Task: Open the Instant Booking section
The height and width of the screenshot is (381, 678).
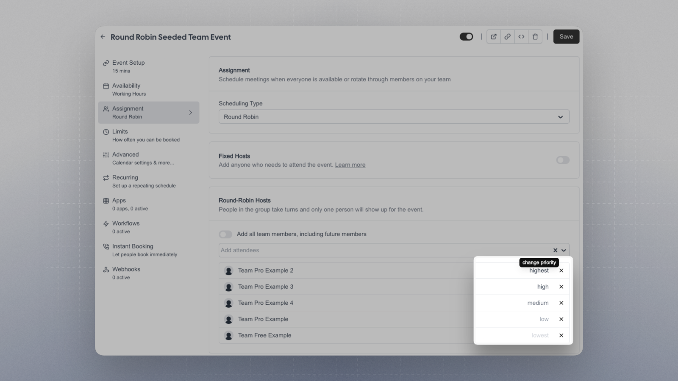Action: pyautogui.click(x=148, y=250)
